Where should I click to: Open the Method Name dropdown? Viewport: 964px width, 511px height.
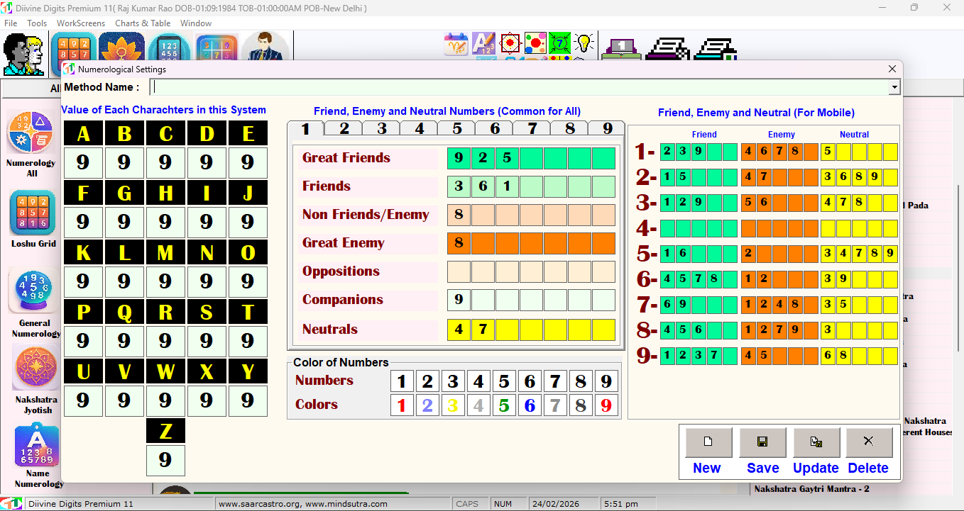[893, 86]
